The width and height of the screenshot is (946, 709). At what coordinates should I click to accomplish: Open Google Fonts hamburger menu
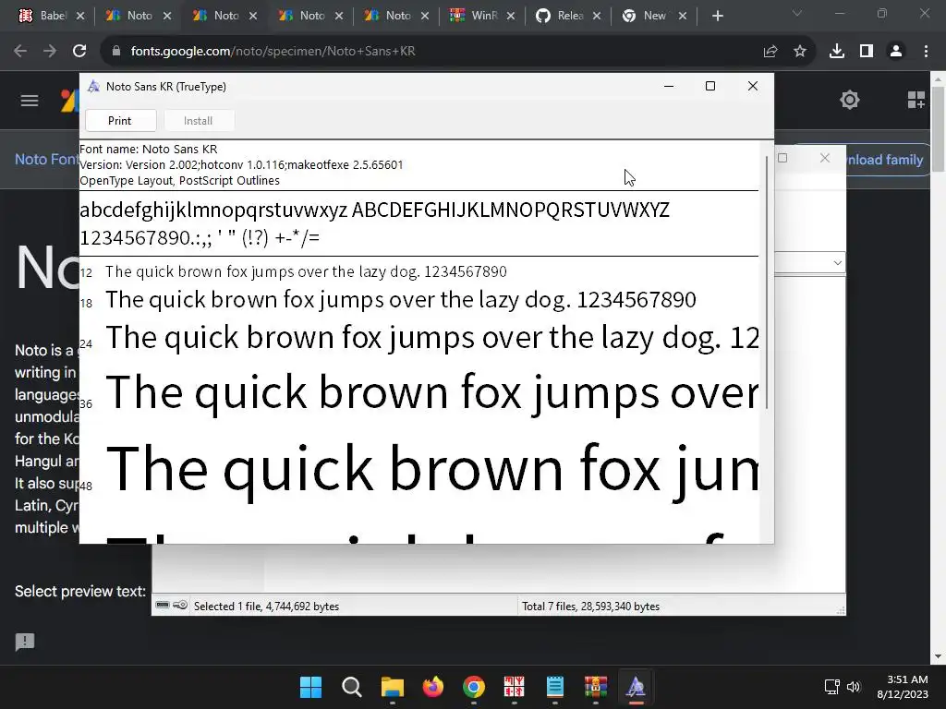click(30, 101)
